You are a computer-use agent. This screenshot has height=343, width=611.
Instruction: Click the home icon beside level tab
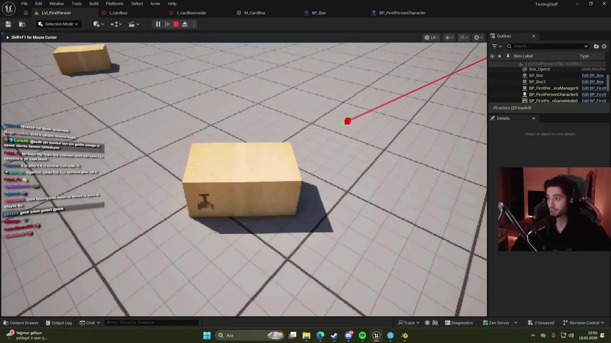point(26,13)
